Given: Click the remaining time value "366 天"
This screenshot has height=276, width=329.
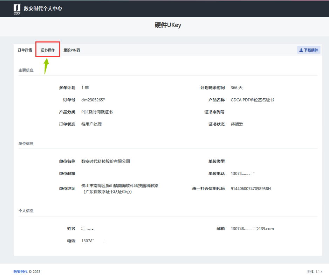Looking at the screenshot, I should click(x=237, y=88).
